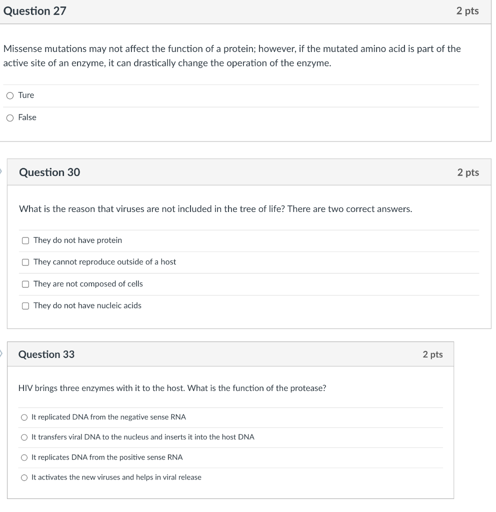Click the flag marker beside Question 30
496x512 pixels.
coord(1,171)
